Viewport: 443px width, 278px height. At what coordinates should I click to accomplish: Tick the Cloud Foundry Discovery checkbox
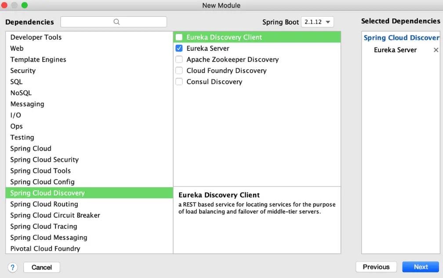(179, 71)
